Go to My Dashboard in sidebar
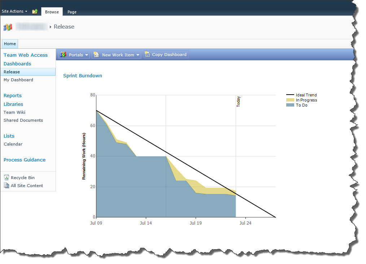 (18, 80)
